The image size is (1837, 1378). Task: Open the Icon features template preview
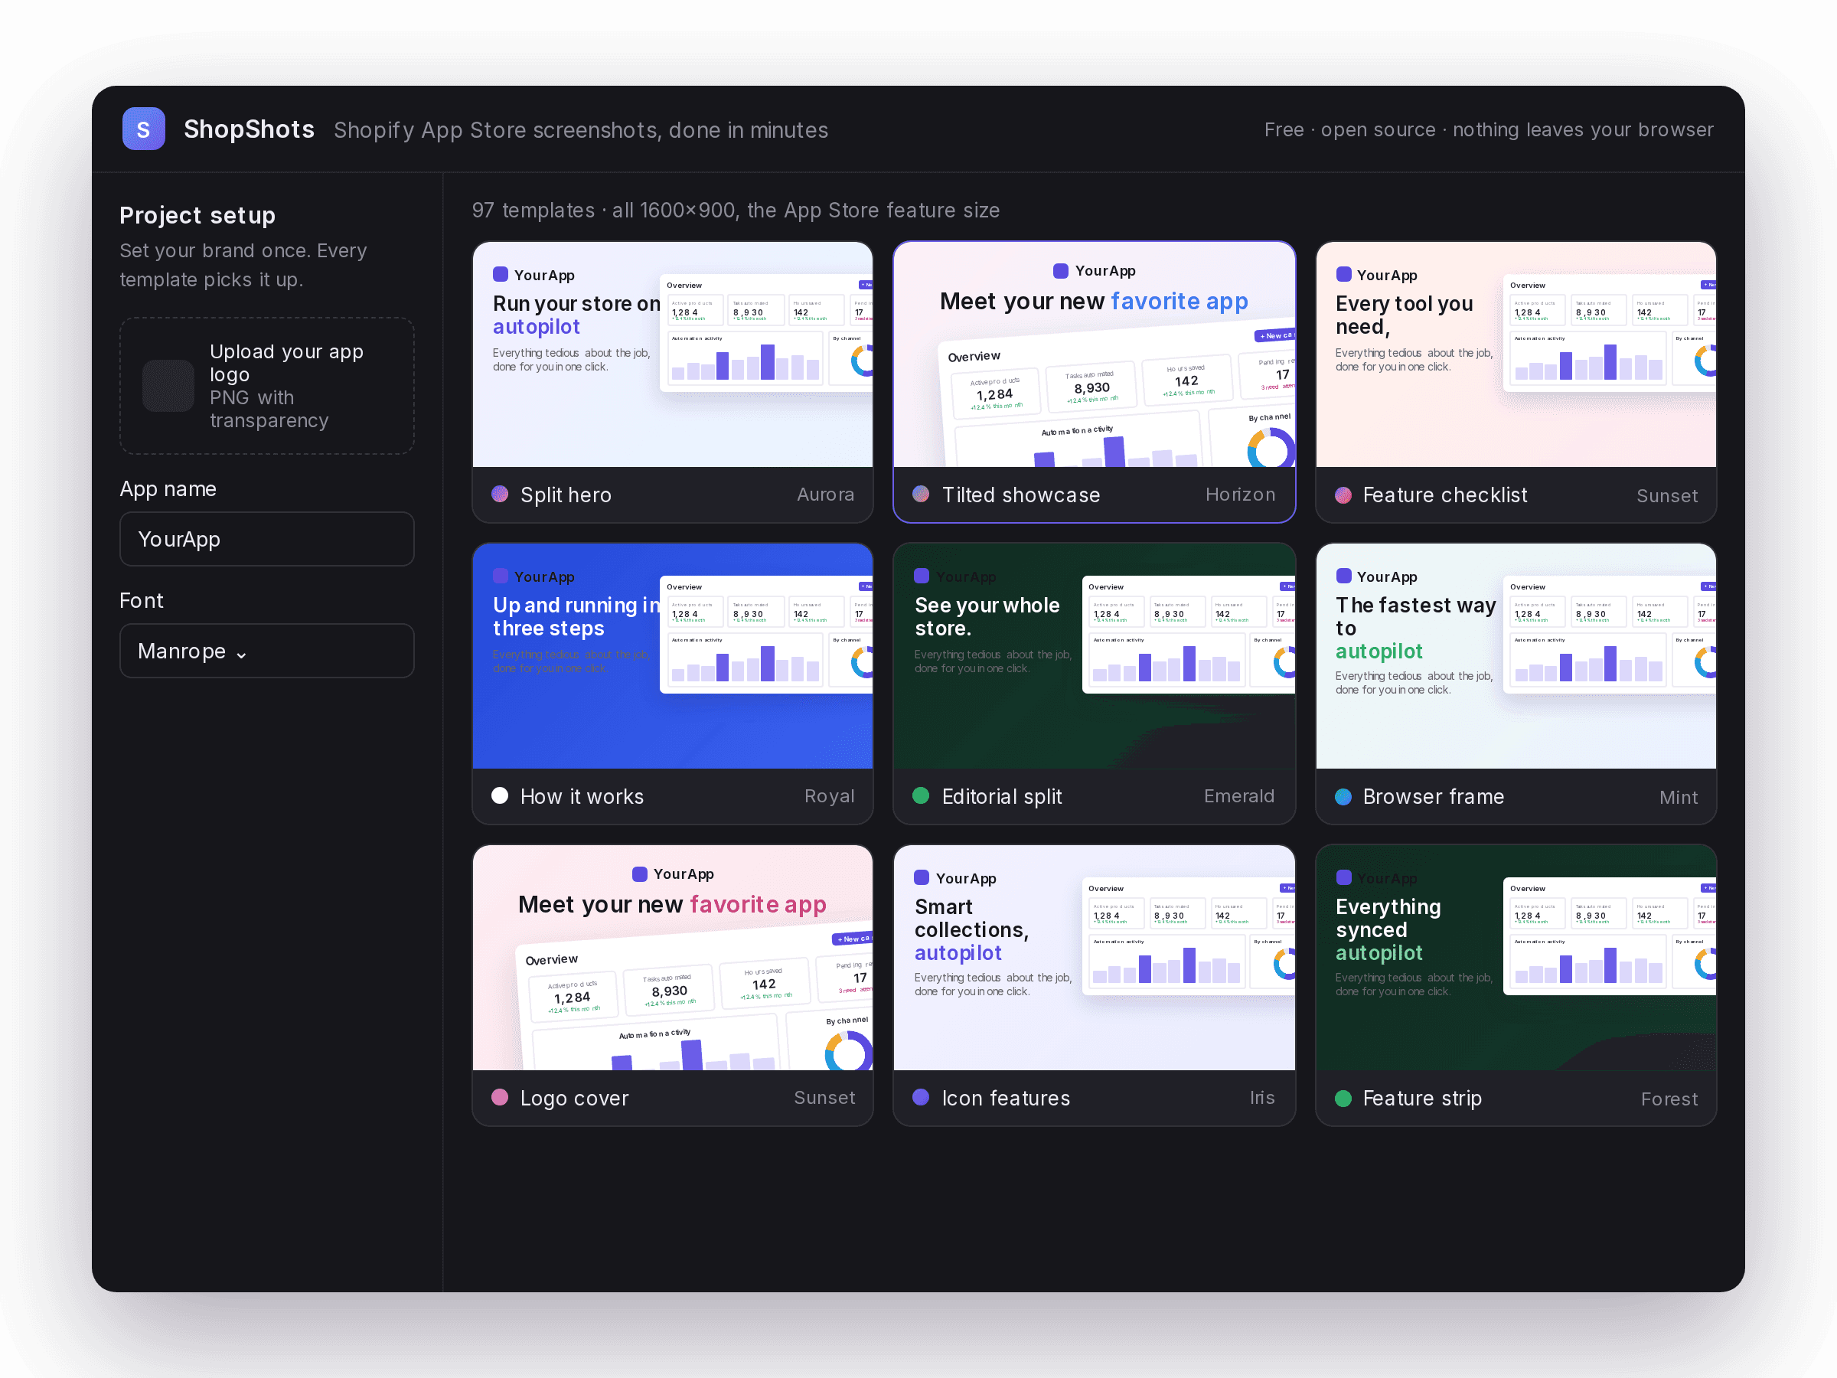point(1094,958)
